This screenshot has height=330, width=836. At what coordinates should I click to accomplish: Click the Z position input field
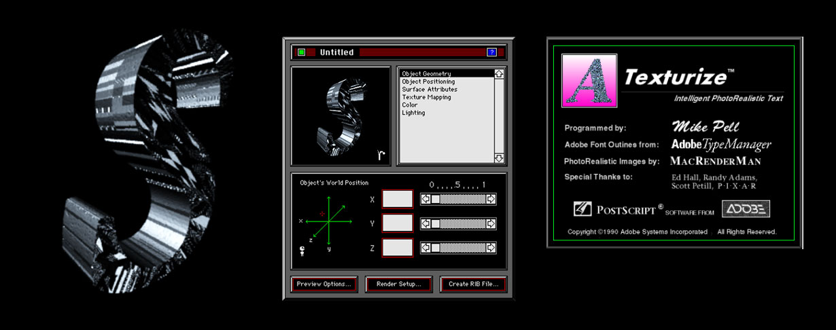(398, 248)
